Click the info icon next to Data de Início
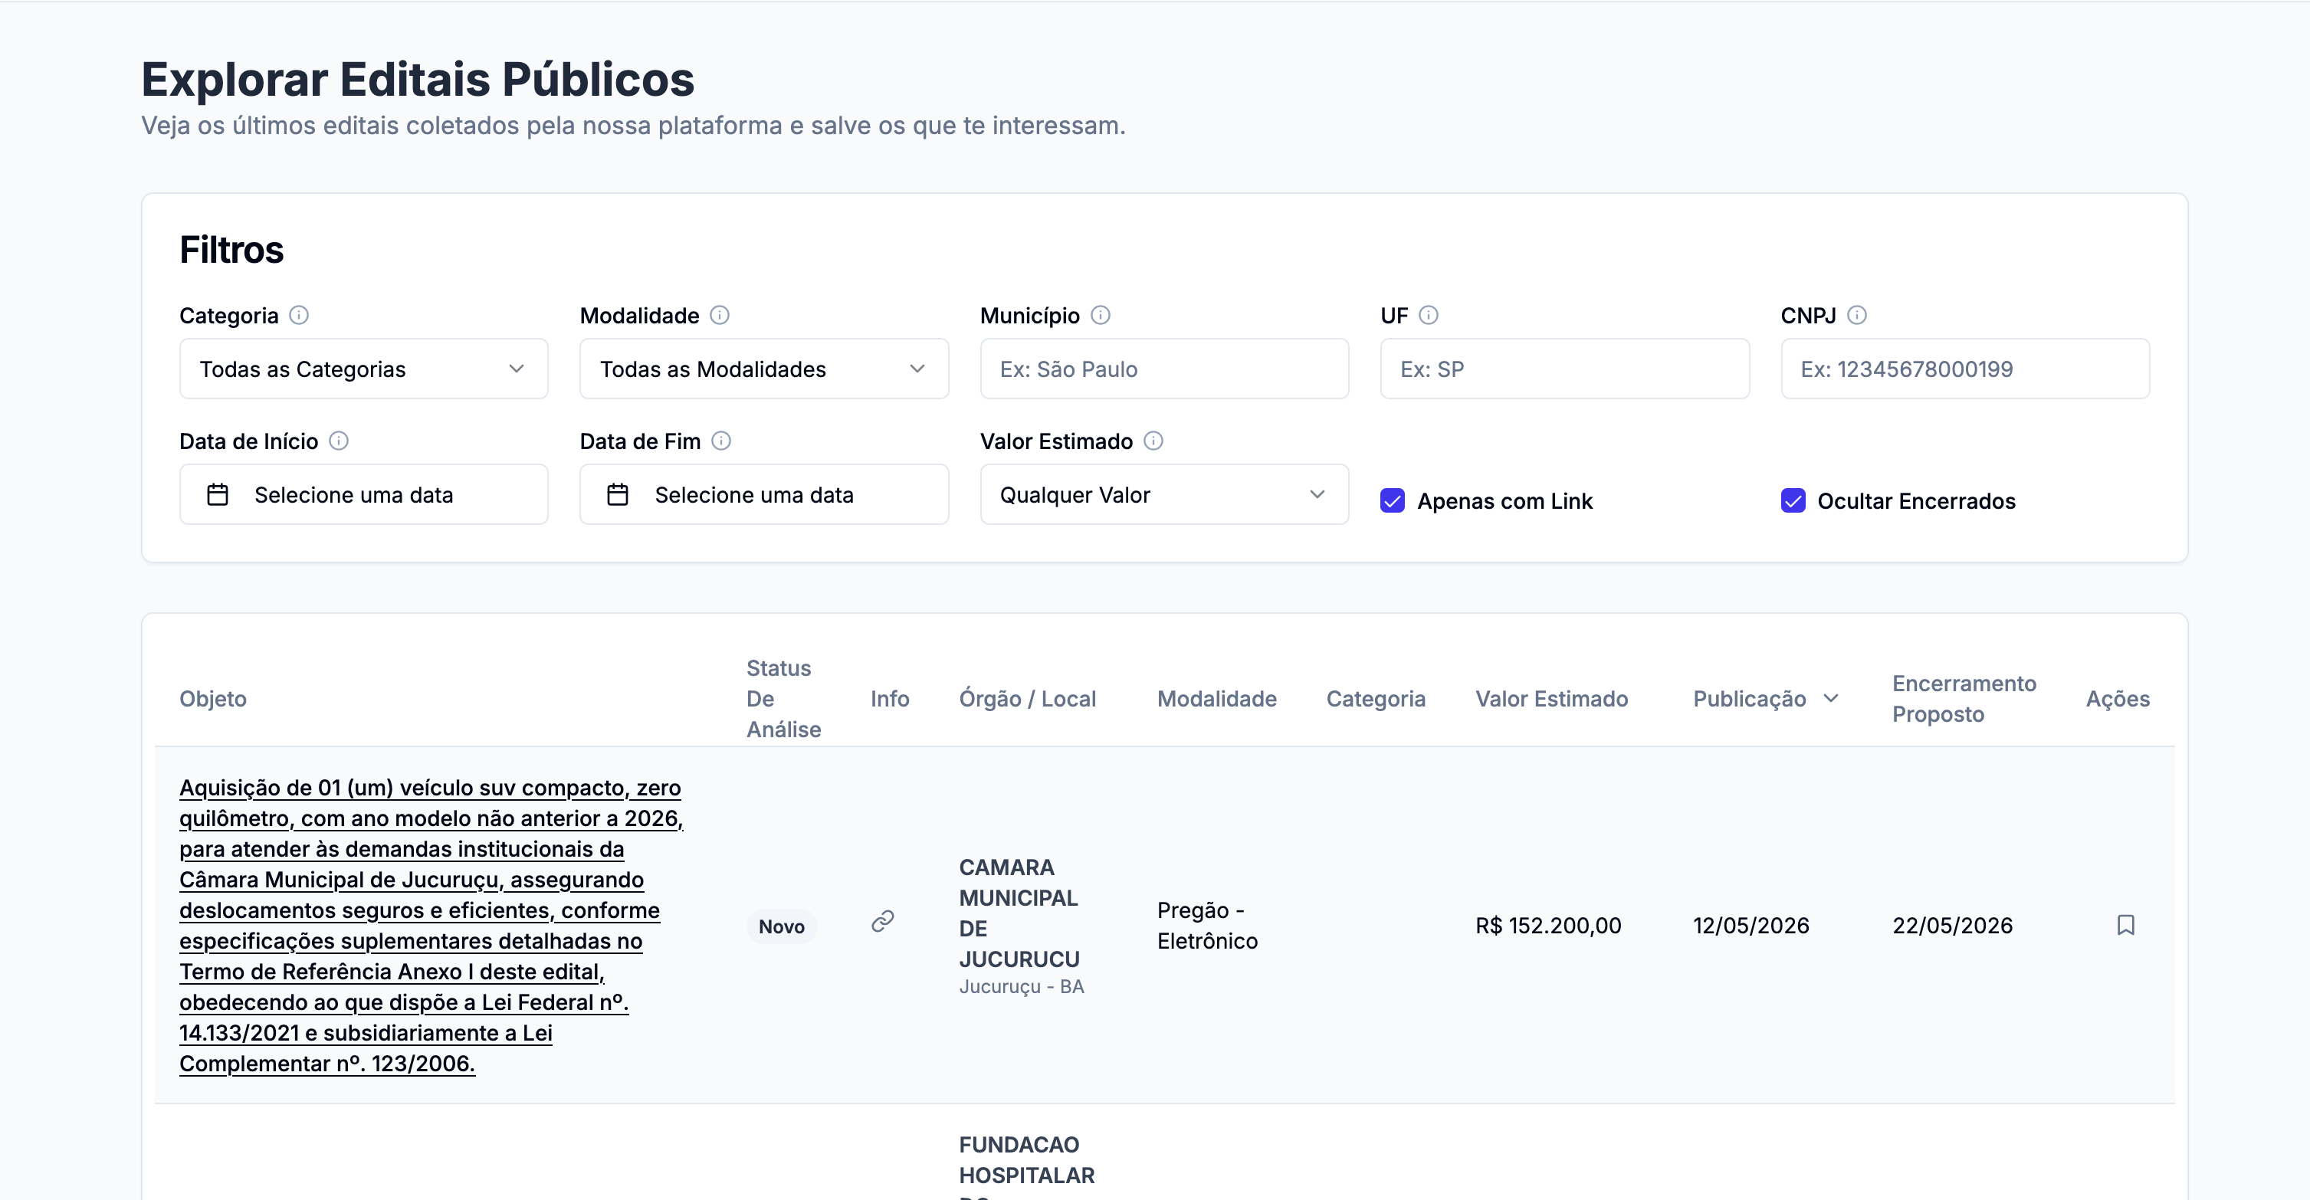Viewport: 2310px width, 1200px height. coord(339,441)
